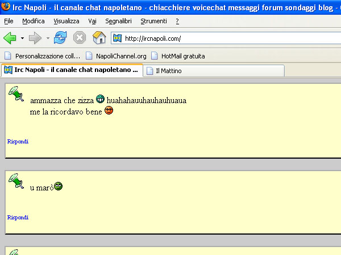The height and width of the screenshot is (255, 341).
Task: Open the ? help menu
Action: (x=177, y=21)
